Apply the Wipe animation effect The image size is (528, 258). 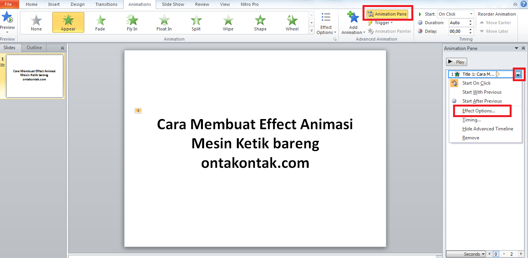228,23
